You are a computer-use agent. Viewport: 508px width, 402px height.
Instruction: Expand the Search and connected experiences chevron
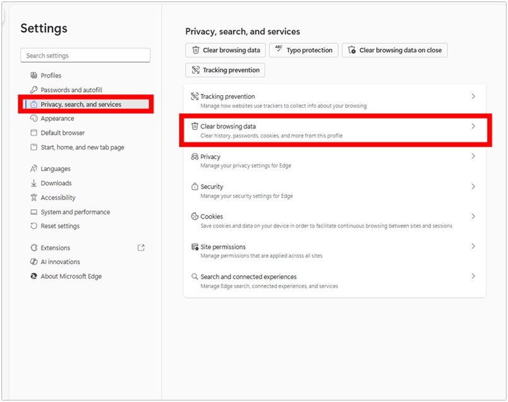click(473, 277)
